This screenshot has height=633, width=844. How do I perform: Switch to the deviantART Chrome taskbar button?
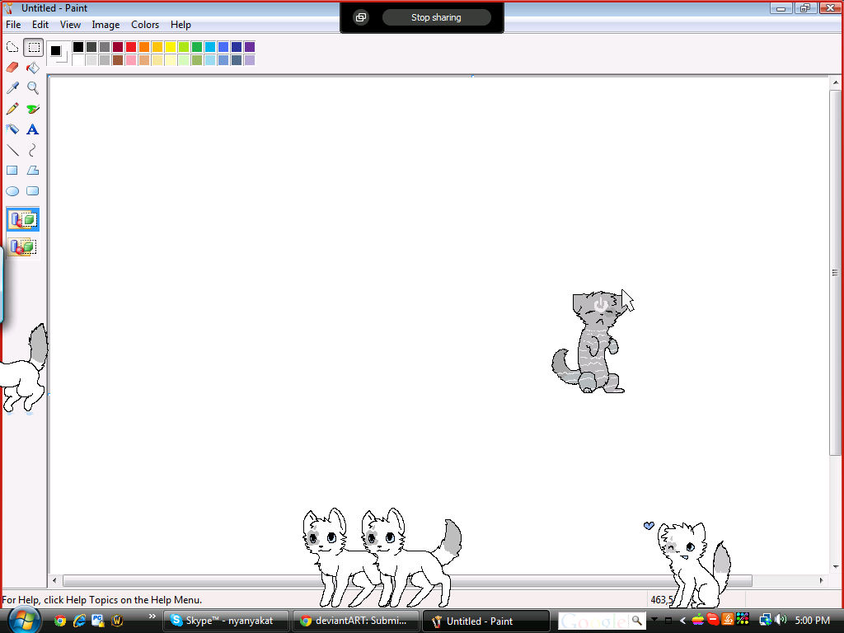[356, 621]
